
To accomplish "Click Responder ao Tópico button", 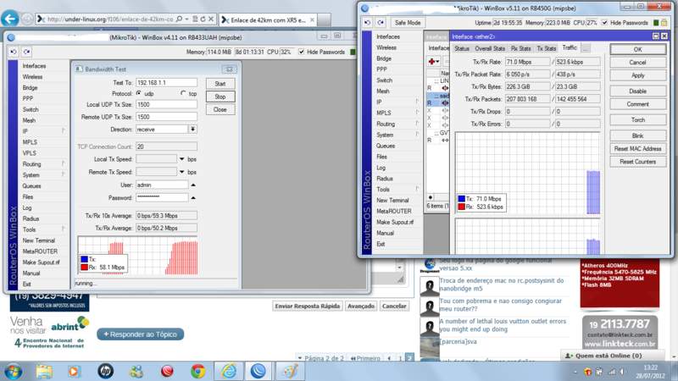I will click(x=140, y=334).
